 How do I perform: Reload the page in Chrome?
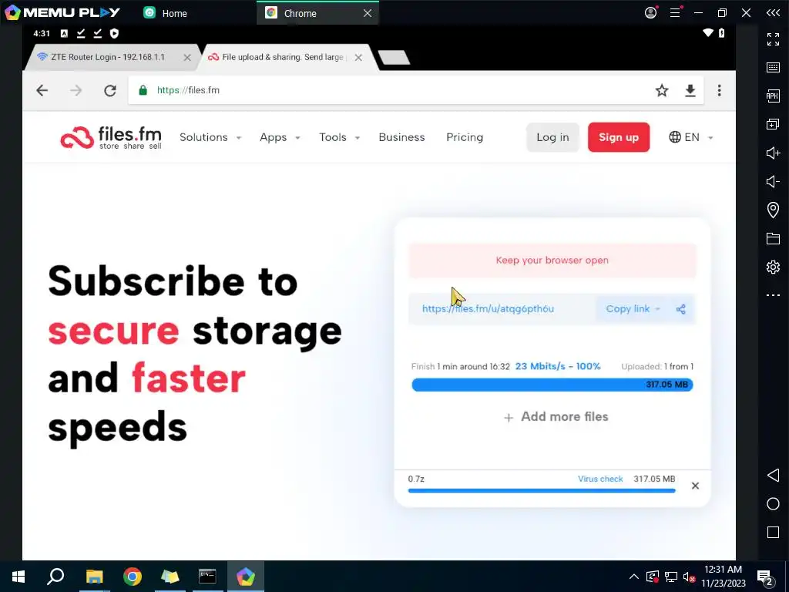point(110,91)
